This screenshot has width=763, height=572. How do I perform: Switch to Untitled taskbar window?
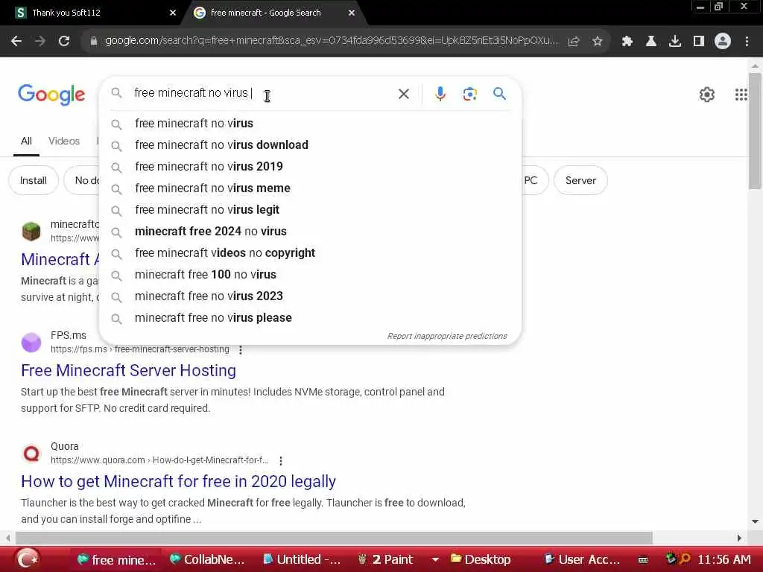(302, 560)
